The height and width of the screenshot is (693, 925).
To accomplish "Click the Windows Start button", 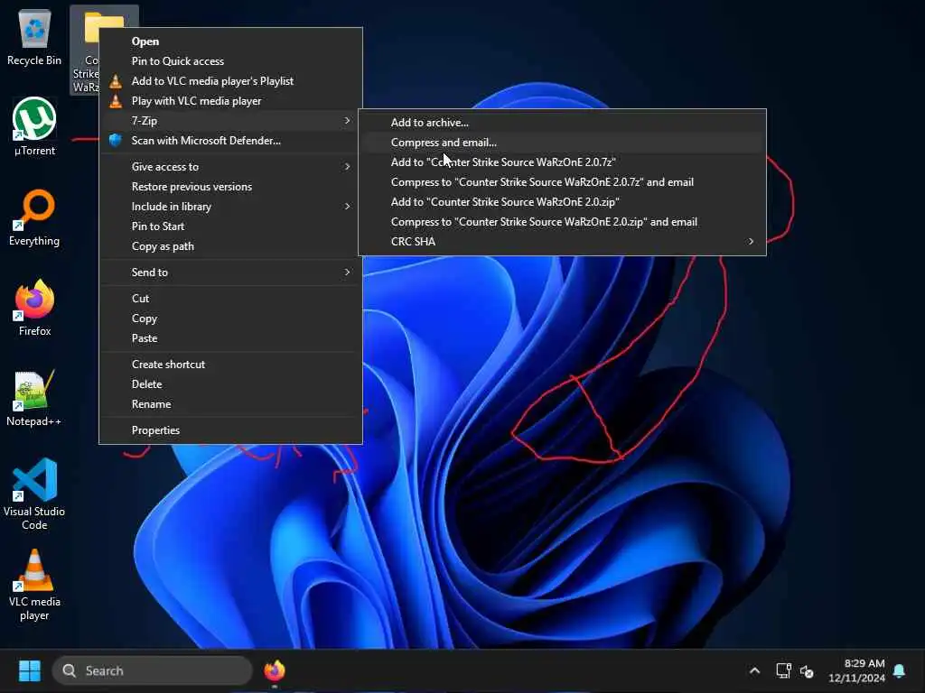I will pos(30,670).
